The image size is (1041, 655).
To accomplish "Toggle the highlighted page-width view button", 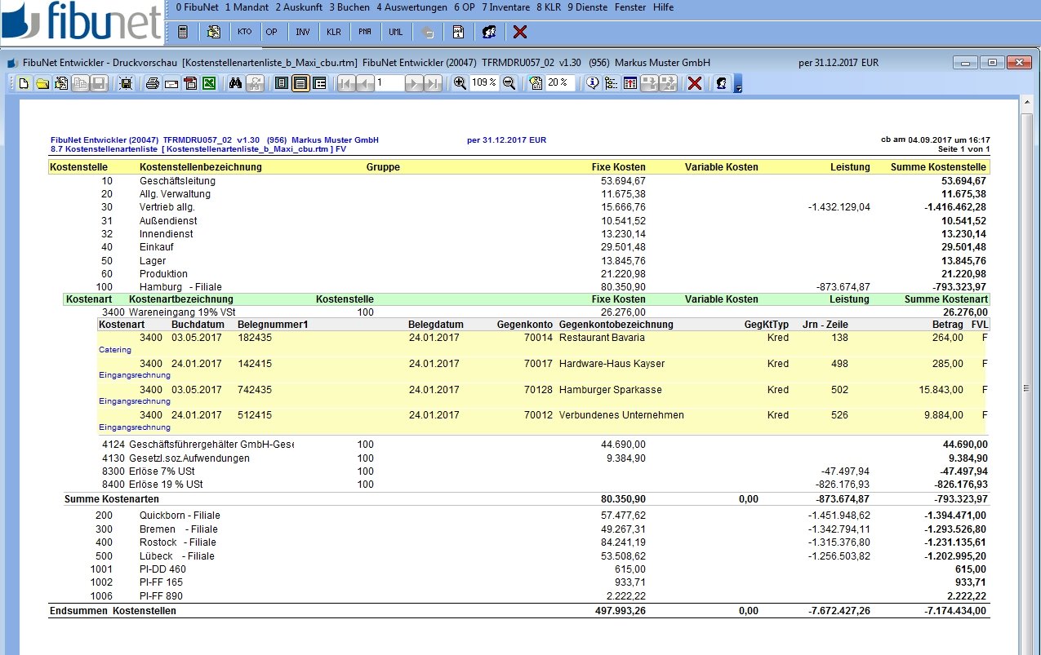I will click(x=300, y=83).
